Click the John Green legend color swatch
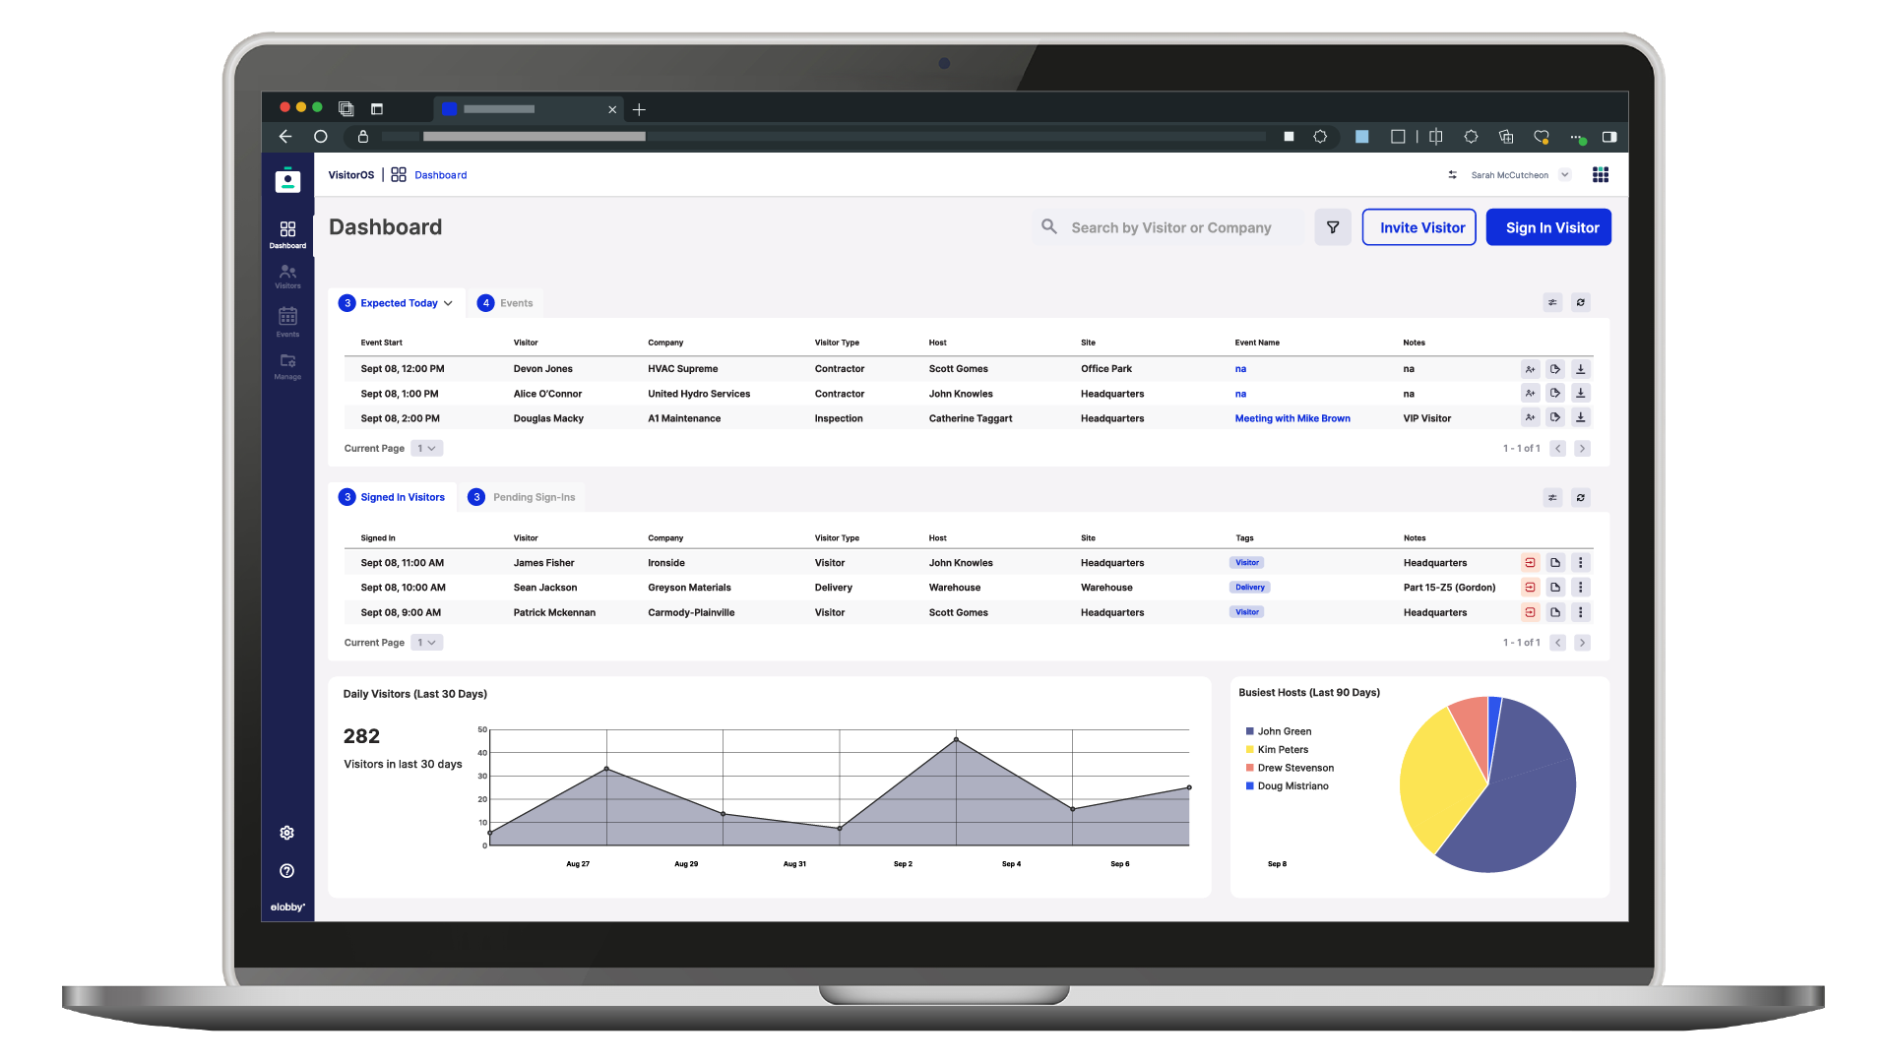Viewport: 1890px width, 1063px height. [x=1248, y=731]
